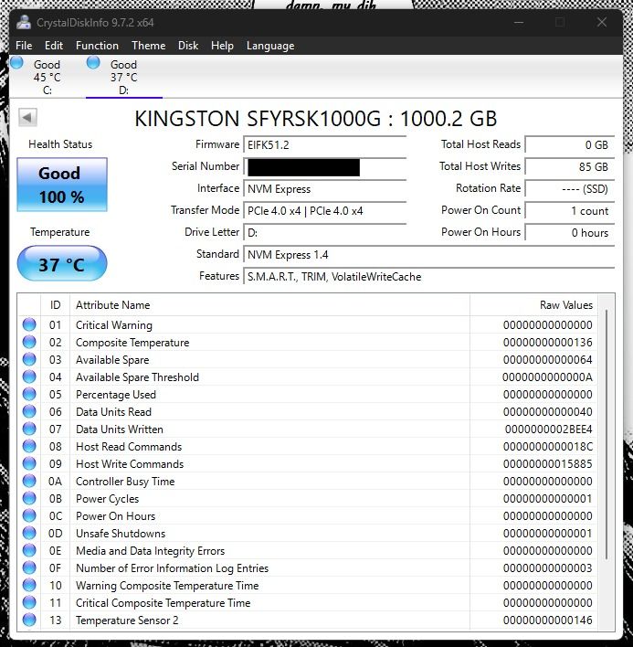Select the C: drive tab

(x=47, y=77)
